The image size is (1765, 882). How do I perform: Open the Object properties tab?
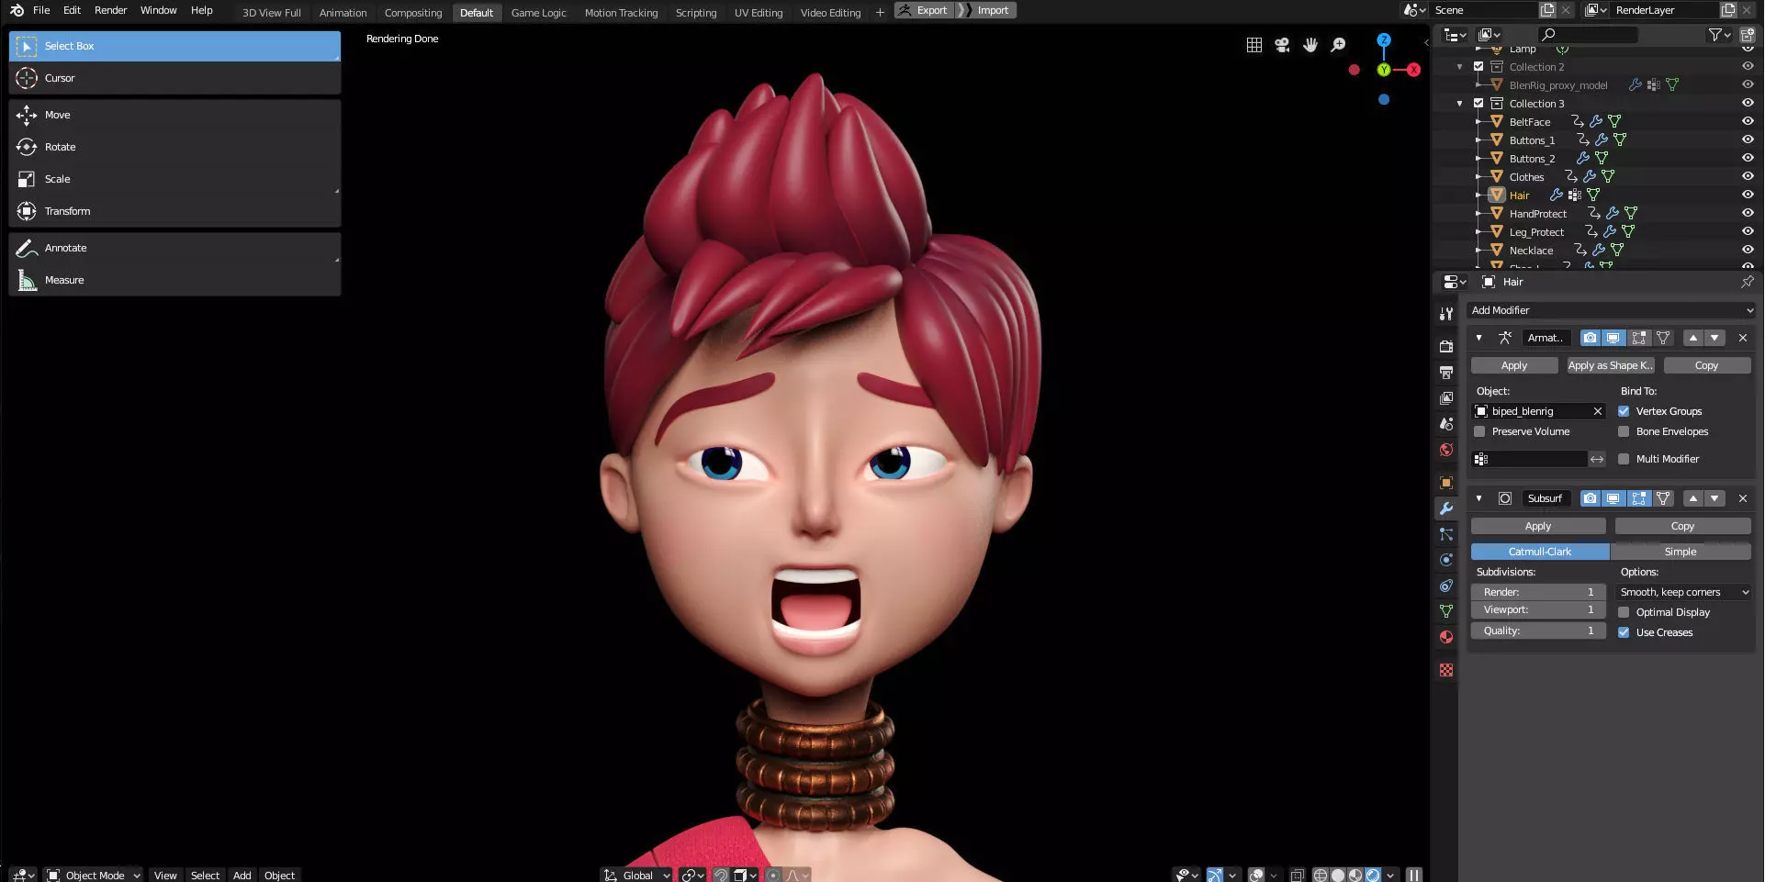pyautogui.click(x=1446, y=482)
